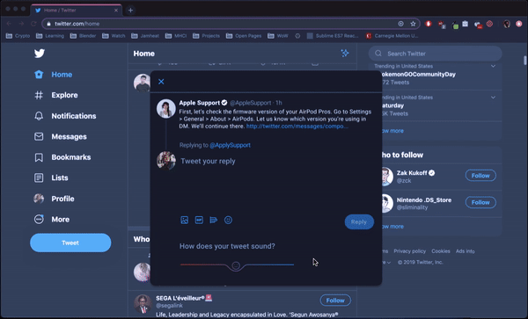Follow SEGA L'éveilleur account
The image size is (528, 319).
point(335,301)
